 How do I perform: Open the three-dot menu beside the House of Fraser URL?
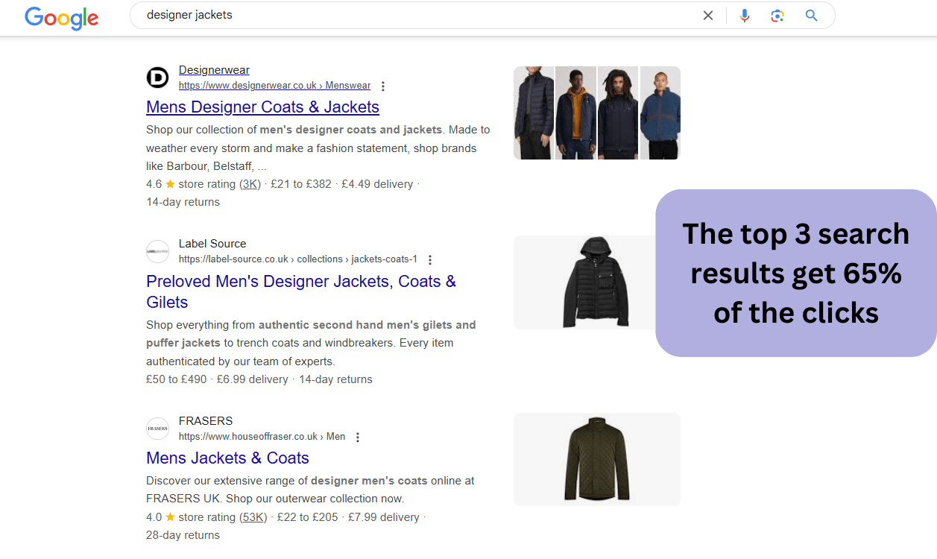[x=358, y=437]
